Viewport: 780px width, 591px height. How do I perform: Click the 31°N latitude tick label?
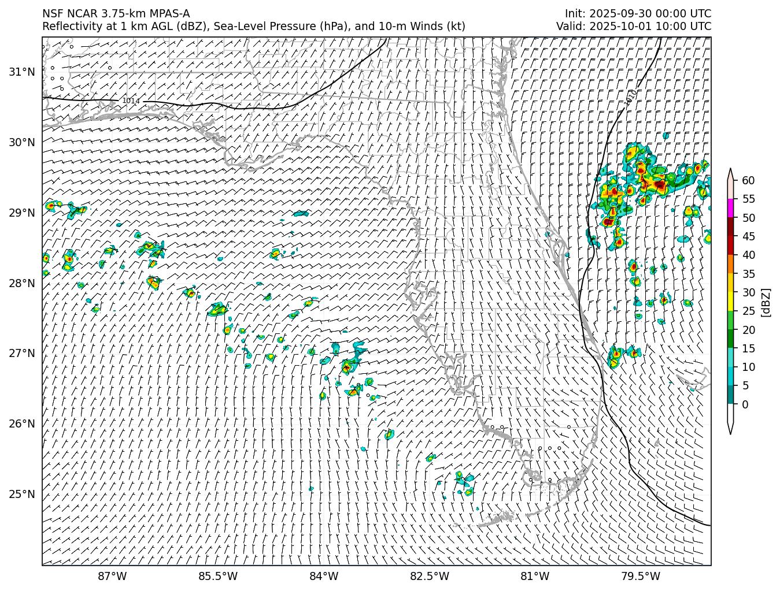[x=22, y=72]
